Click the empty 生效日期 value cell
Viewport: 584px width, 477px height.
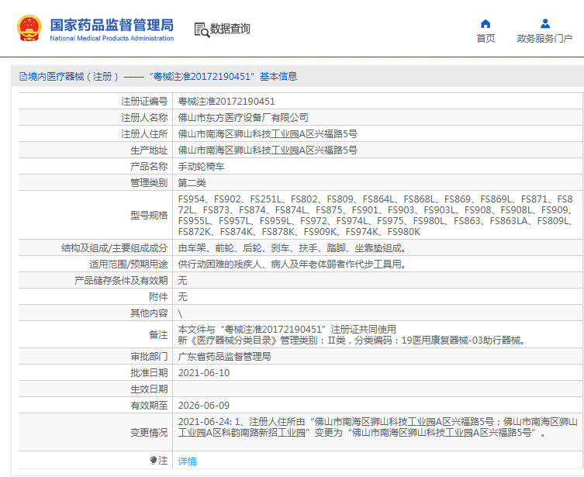point(377,389)
